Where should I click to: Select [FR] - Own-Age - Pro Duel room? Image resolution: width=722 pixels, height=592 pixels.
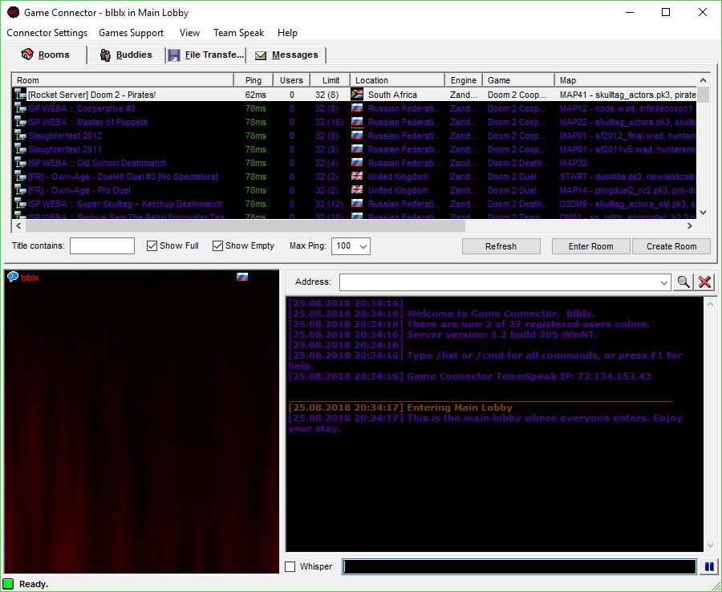pos(355,190)
